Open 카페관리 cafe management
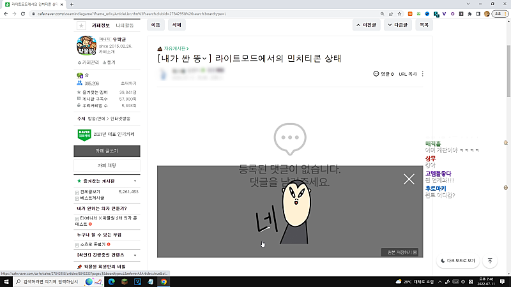The width and height of the screenshot is (511, 287). pos(88,63)
